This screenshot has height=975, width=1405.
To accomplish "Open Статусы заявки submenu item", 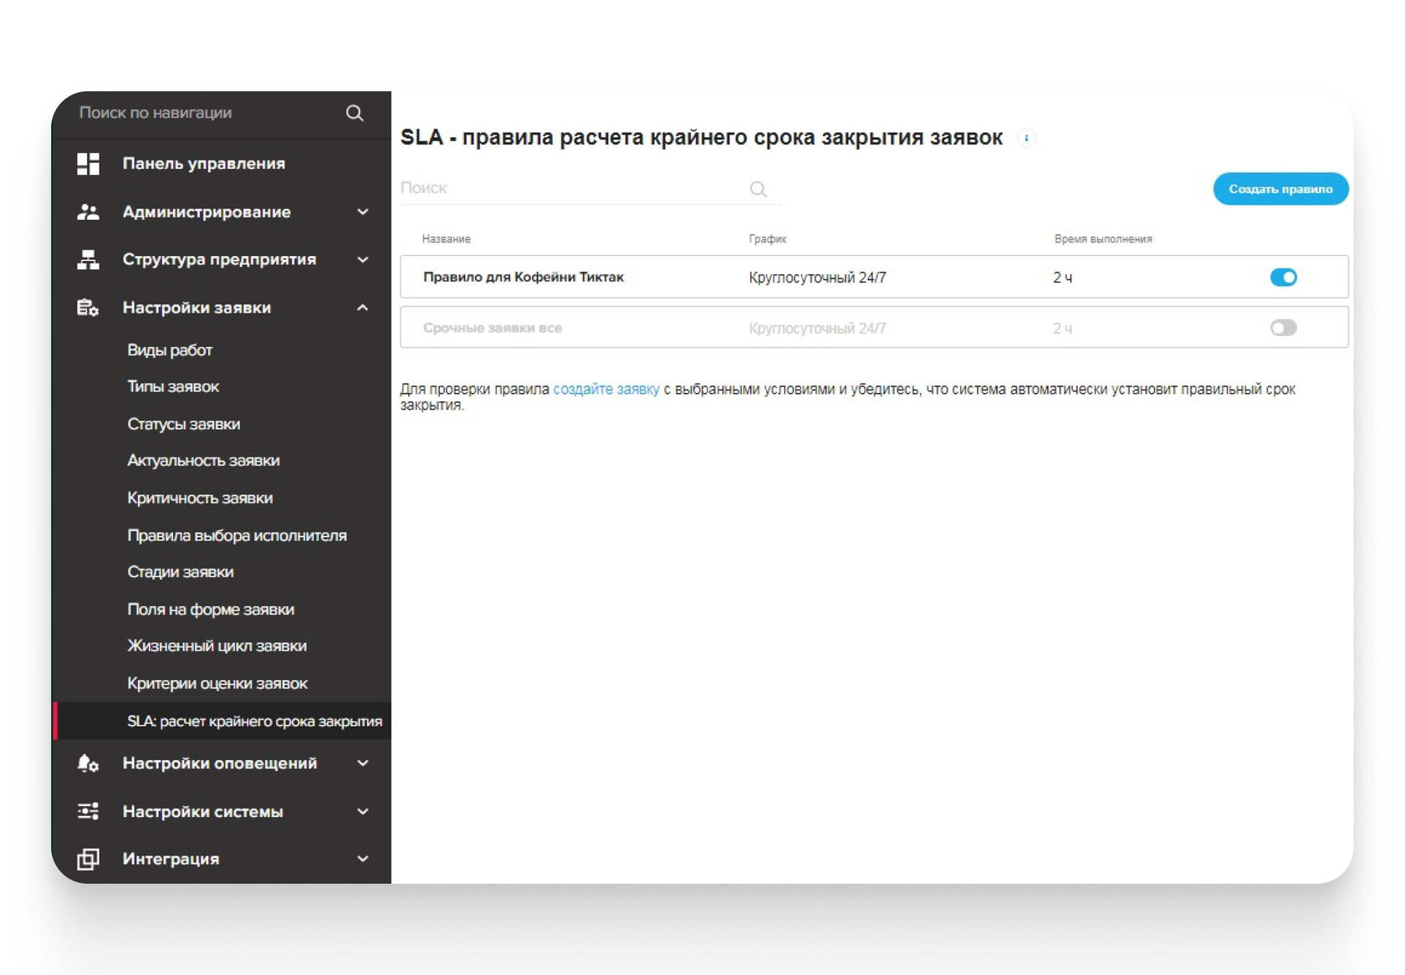I will [x=184, y=424].
